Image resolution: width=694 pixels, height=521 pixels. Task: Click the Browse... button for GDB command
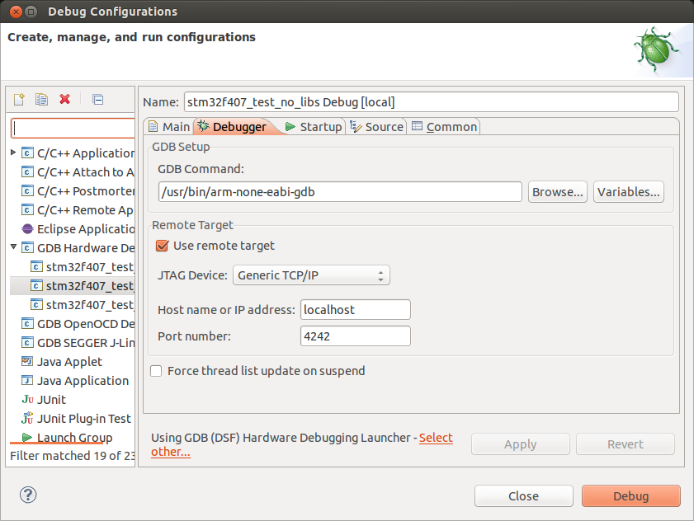pyautogui.click(x=558, y=192)
